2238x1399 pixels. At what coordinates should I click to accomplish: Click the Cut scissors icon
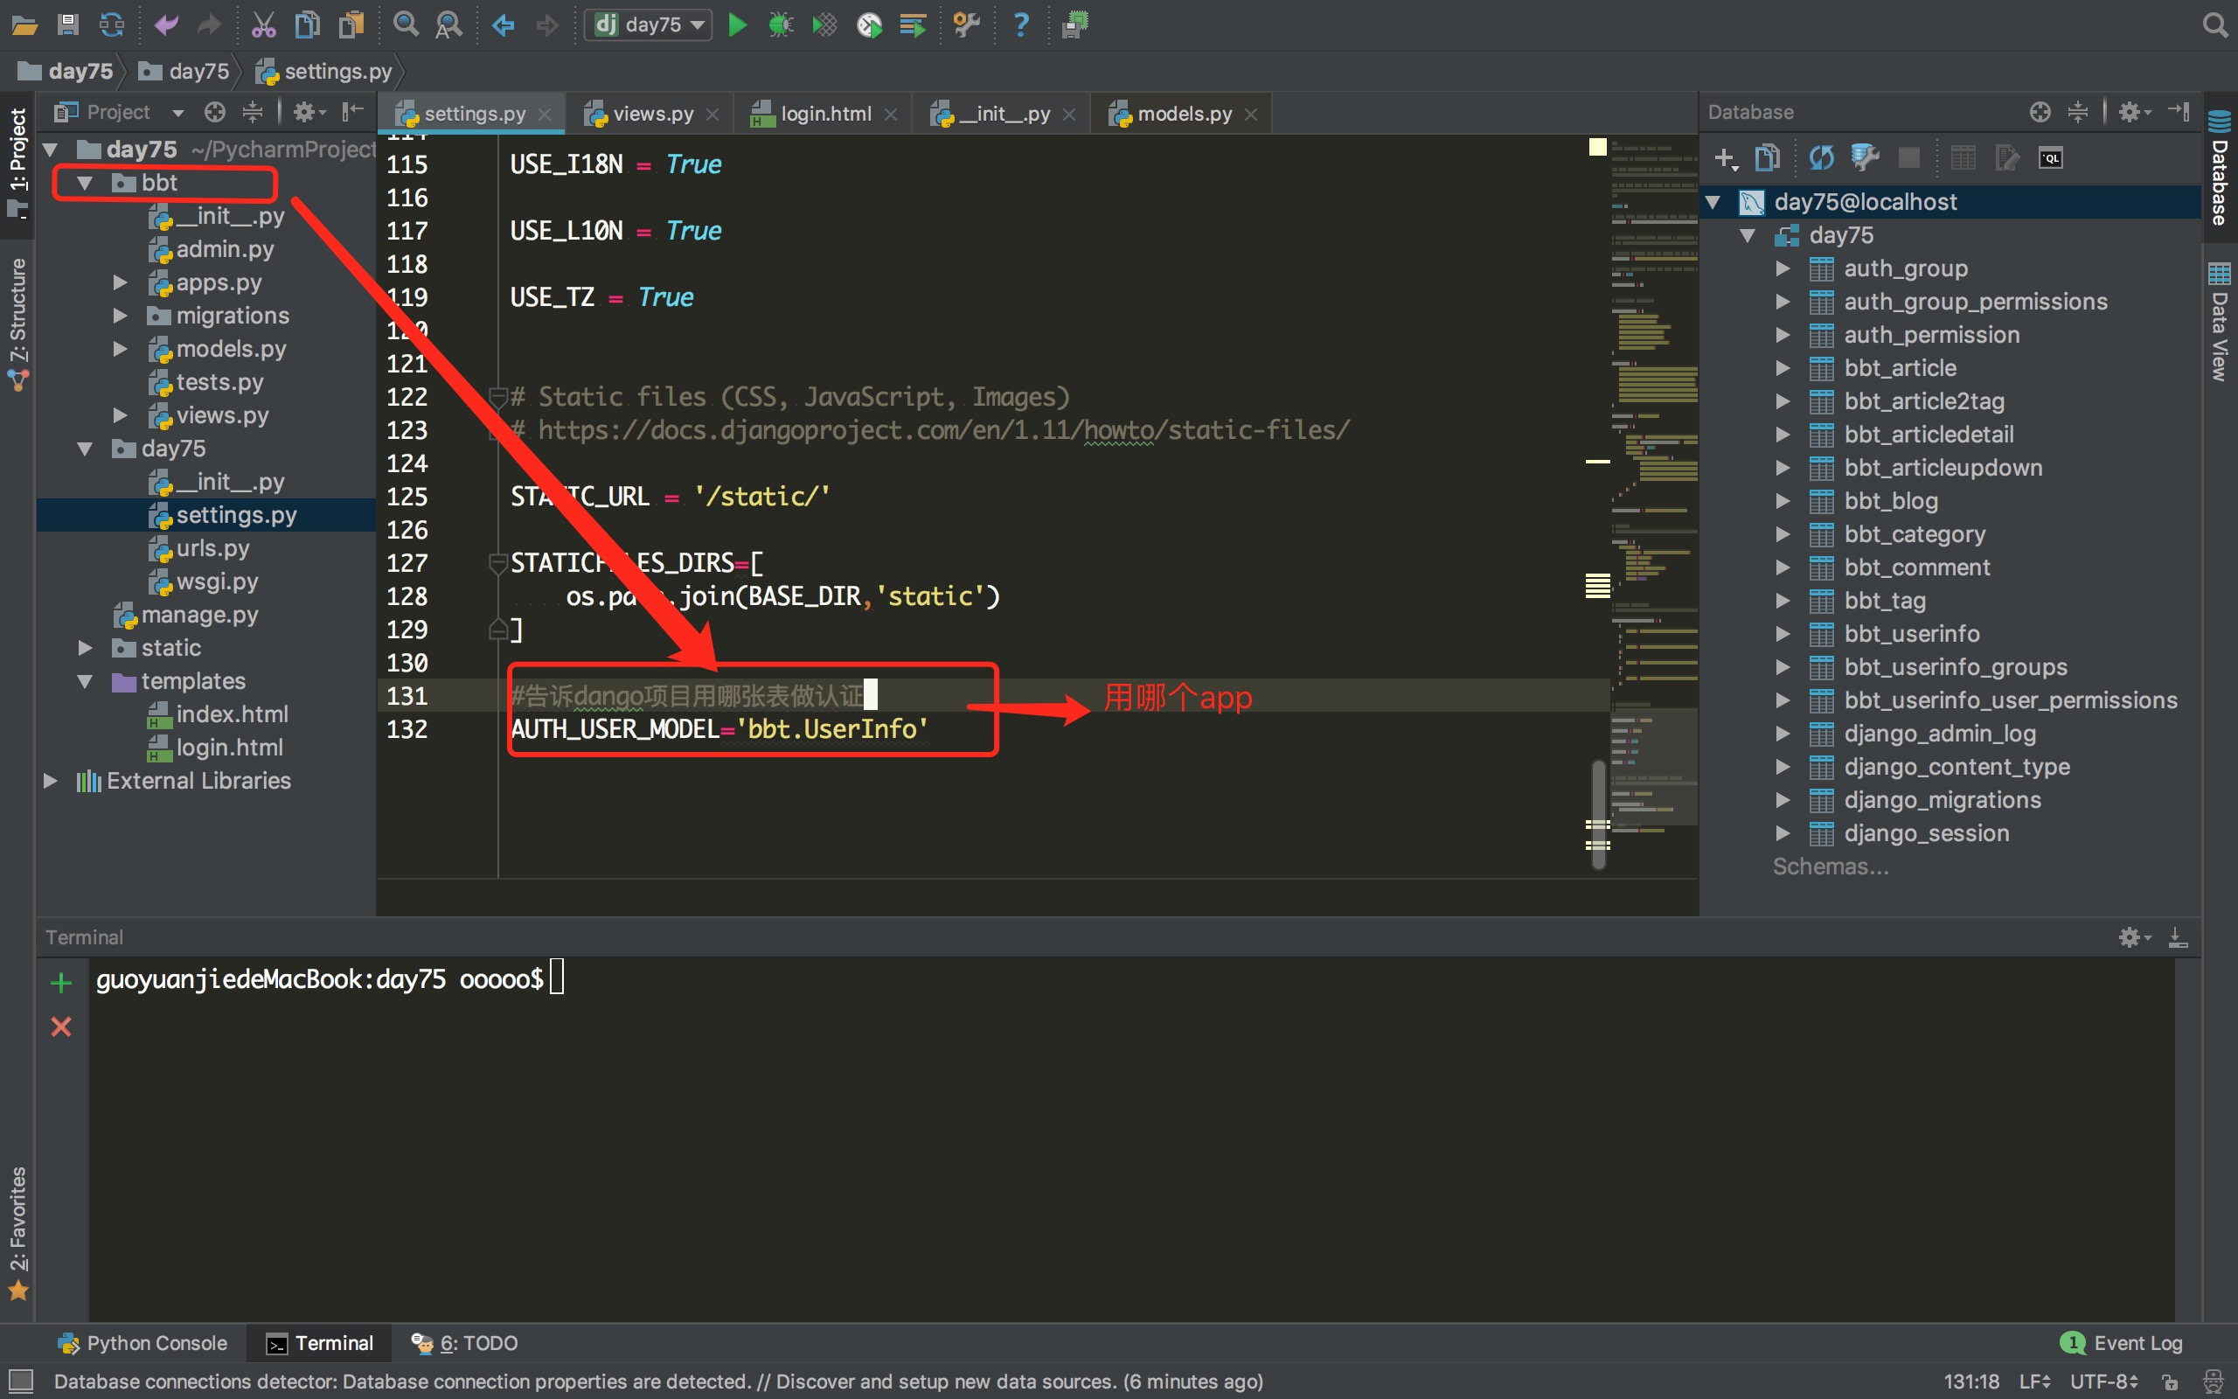(x=263, y=24)
